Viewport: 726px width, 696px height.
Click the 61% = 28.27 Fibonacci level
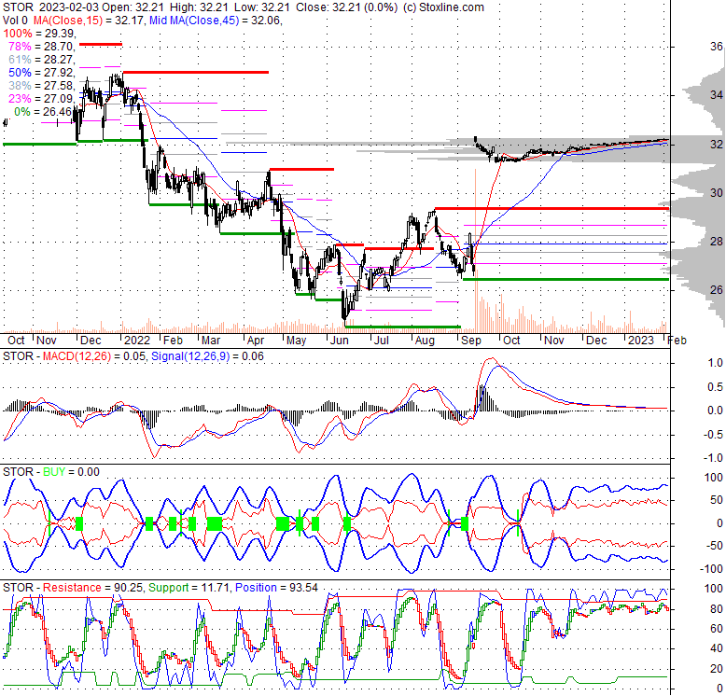[42, 59]
